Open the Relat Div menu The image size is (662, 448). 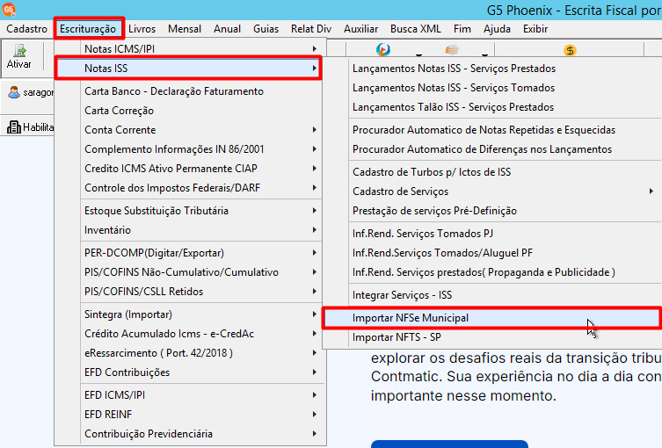coord(311,29)
